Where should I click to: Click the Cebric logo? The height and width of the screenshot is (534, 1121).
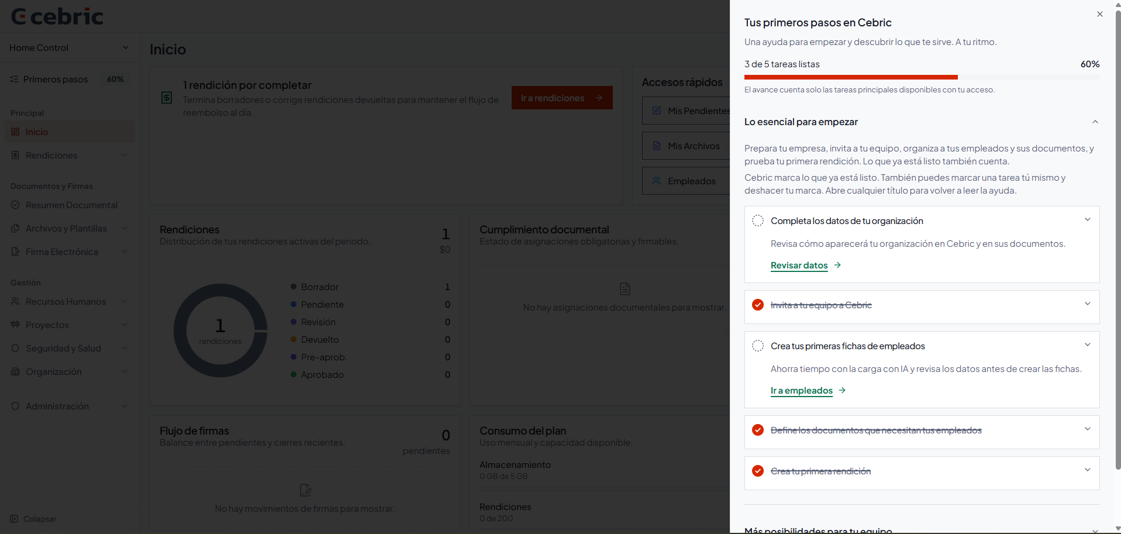[57, 16]
